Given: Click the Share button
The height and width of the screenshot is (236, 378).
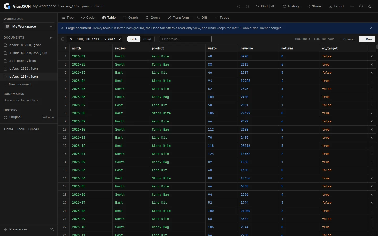Looking at the screenshot, I should click(314, 6).
